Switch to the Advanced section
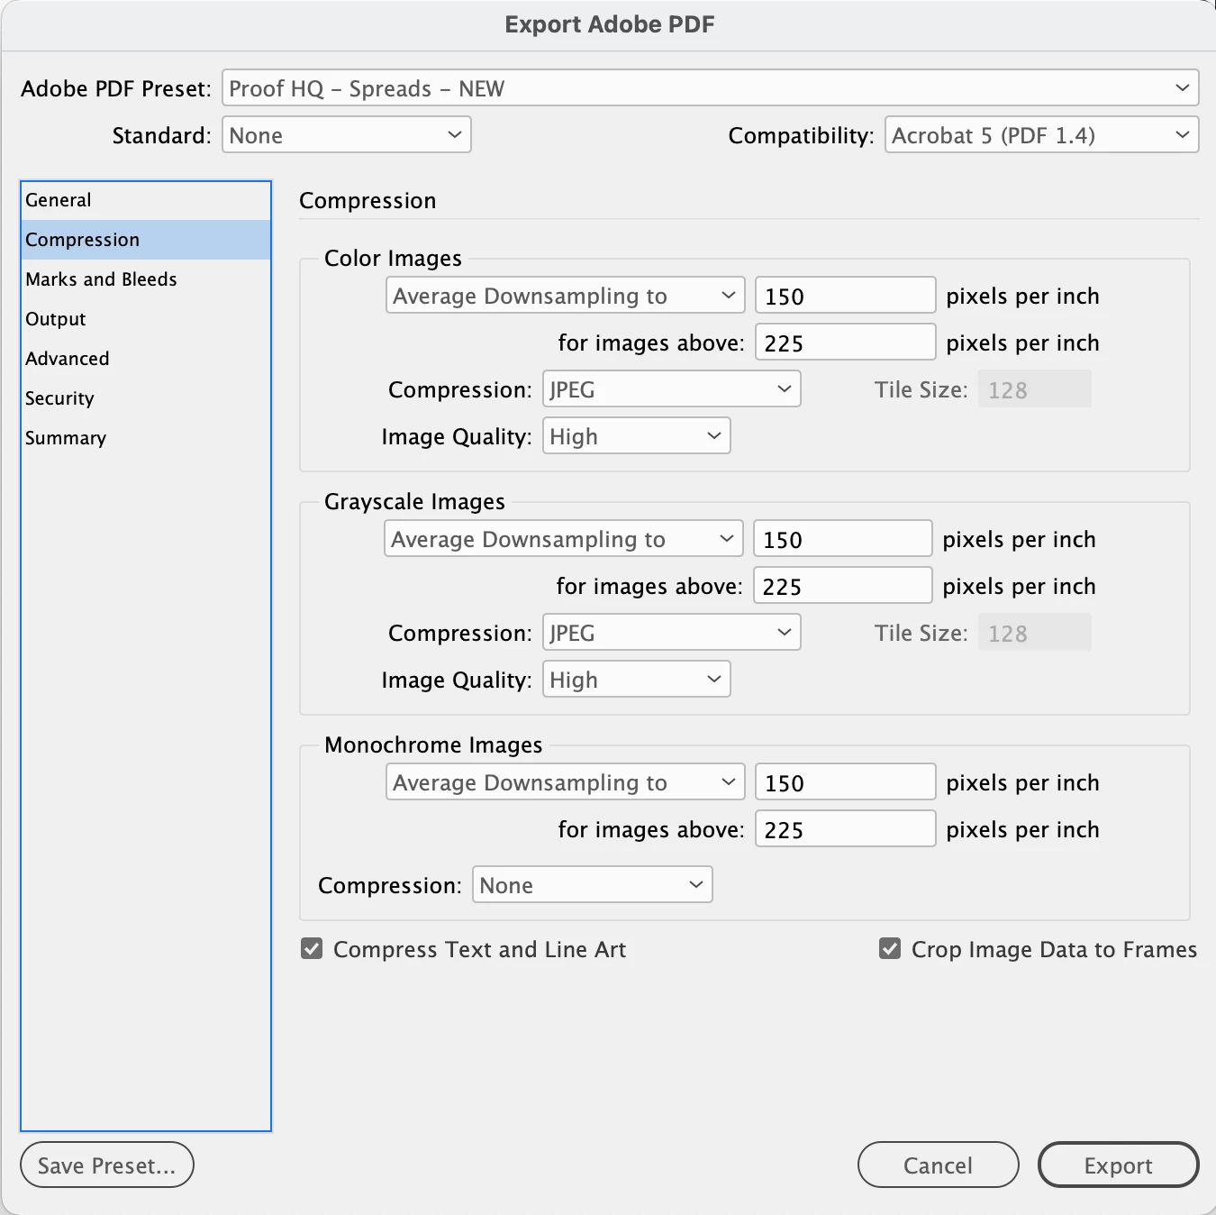This screenshot has height=1215, width=1216. coord(146,359)
